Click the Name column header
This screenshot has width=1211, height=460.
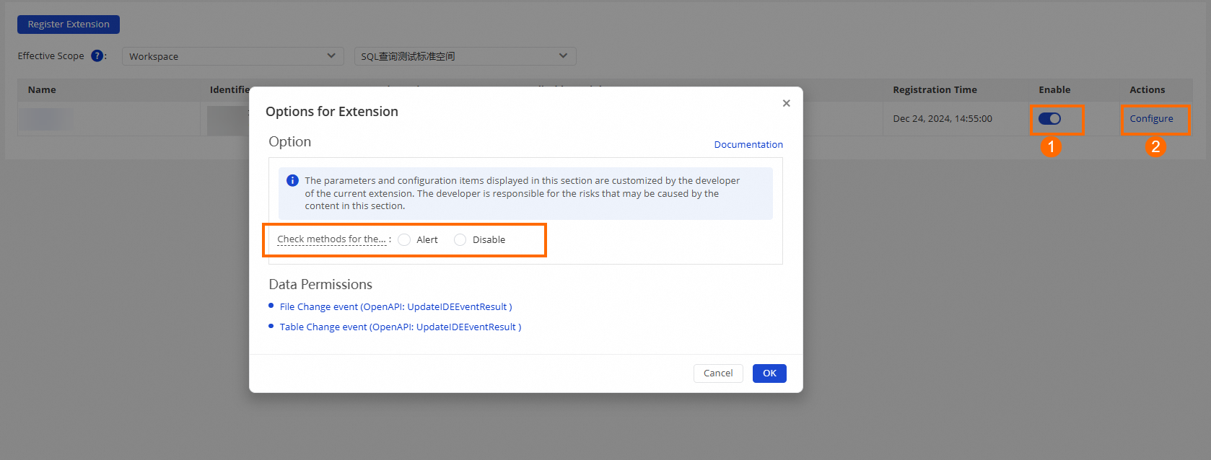(42, 90)
